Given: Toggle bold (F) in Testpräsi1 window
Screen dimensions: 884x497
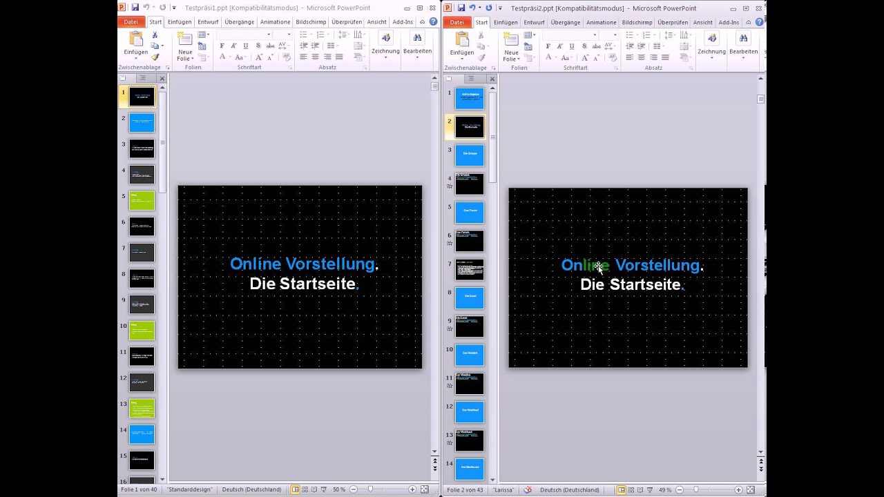Looking at the screenshot, I should pyautogui.click(x=222, y=46).
